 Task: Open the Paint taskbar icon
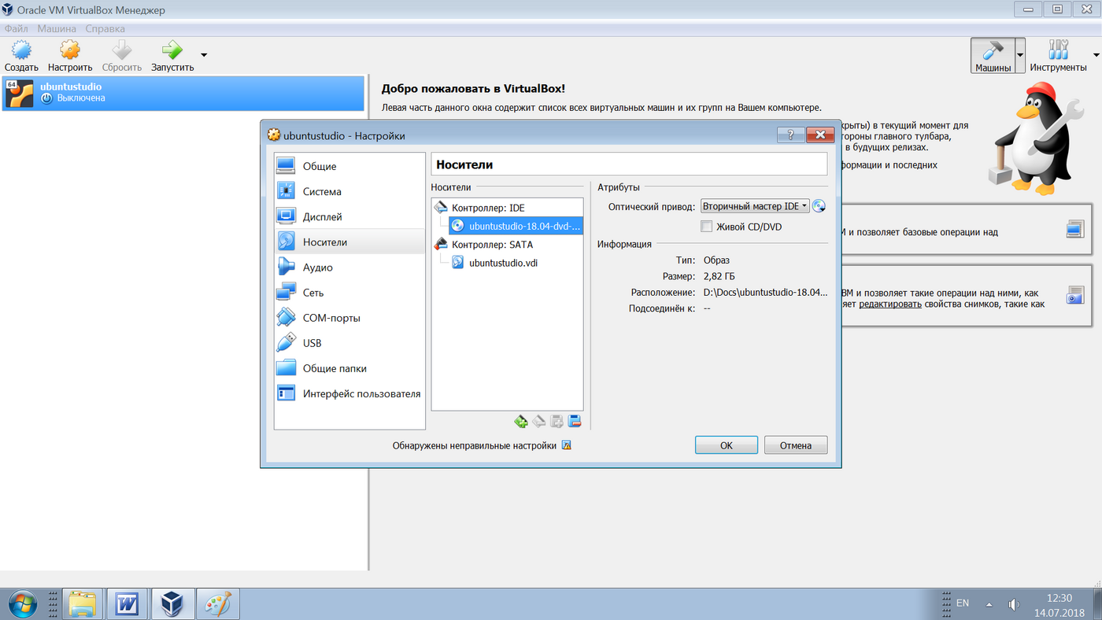point(217,604)
